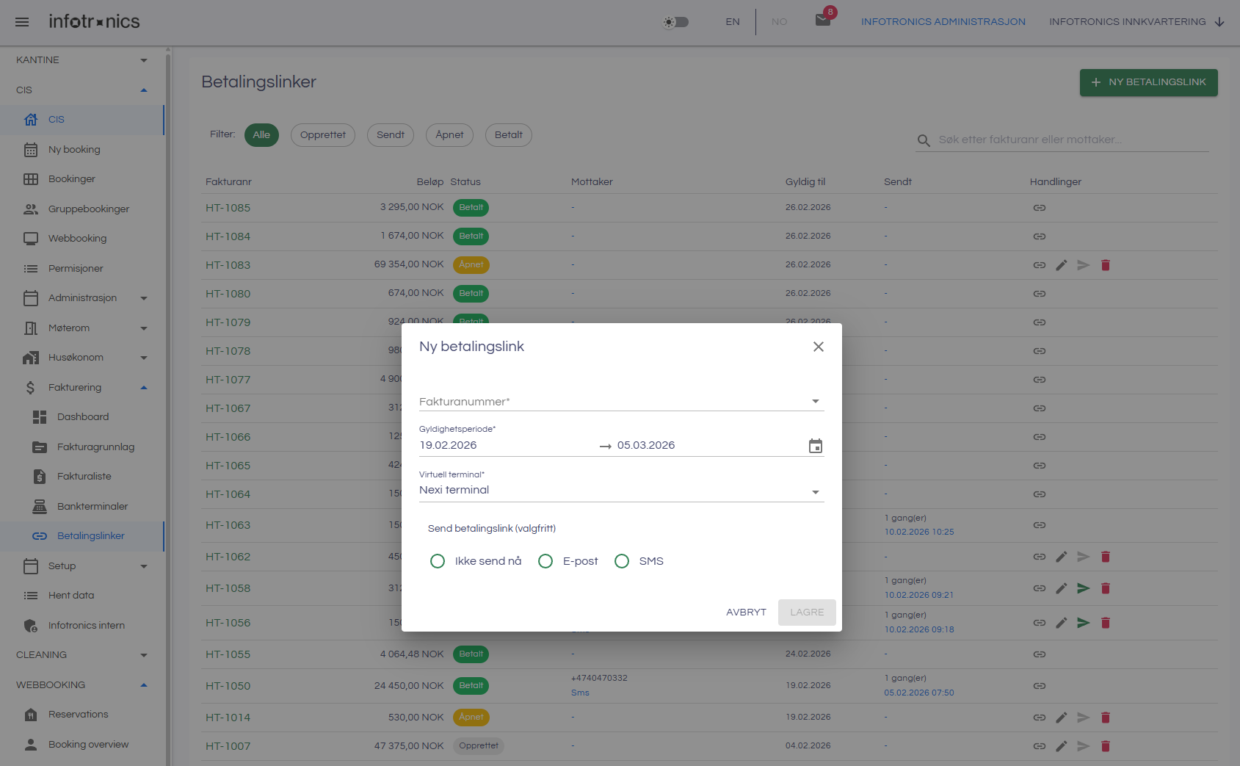
Task: Open Gruppebookinger in sidebar
Action: tap(81, 209)
